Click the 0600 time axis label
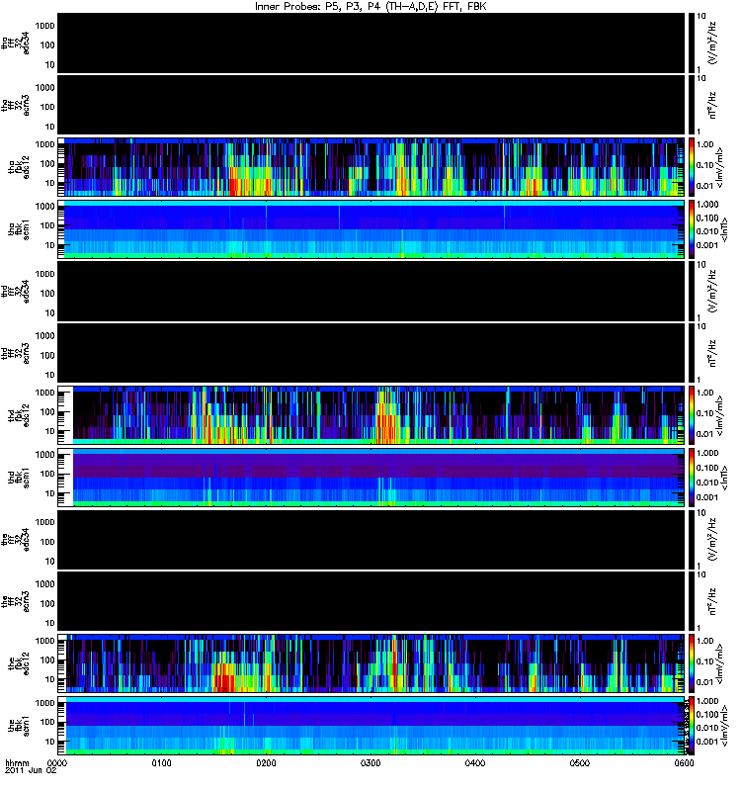741x791 pixels. [x=684, y=762]
